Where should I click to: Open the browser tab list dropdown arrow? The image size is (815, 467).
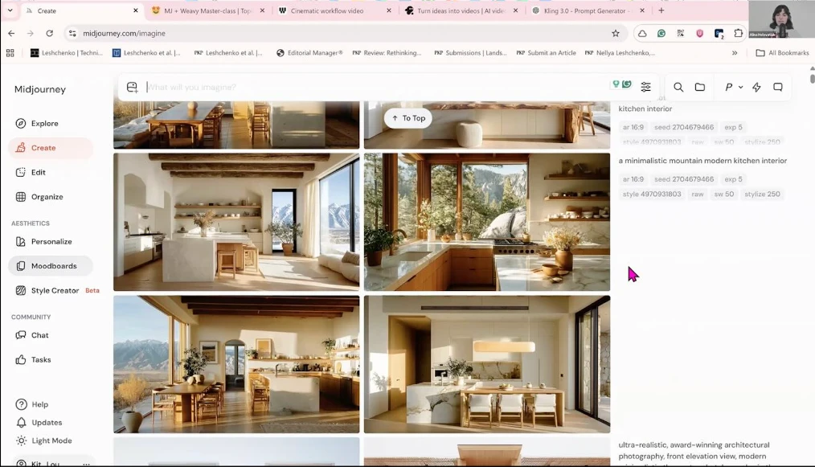(x=10, y=10)
